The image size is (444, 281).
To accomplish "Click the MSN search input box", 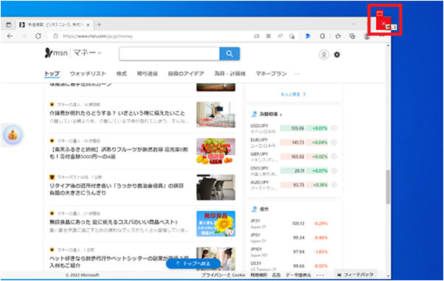I will [170, 54].
